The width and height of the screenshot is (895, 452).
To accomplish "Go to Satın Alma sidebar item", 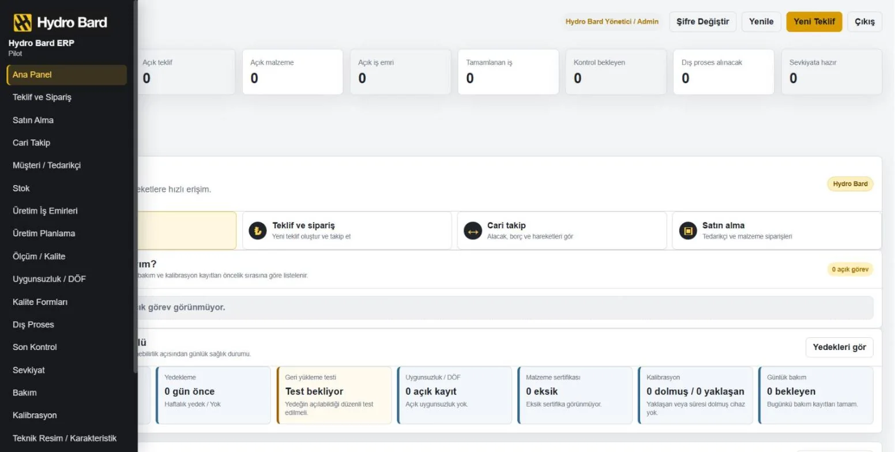I will click(66, 120).
